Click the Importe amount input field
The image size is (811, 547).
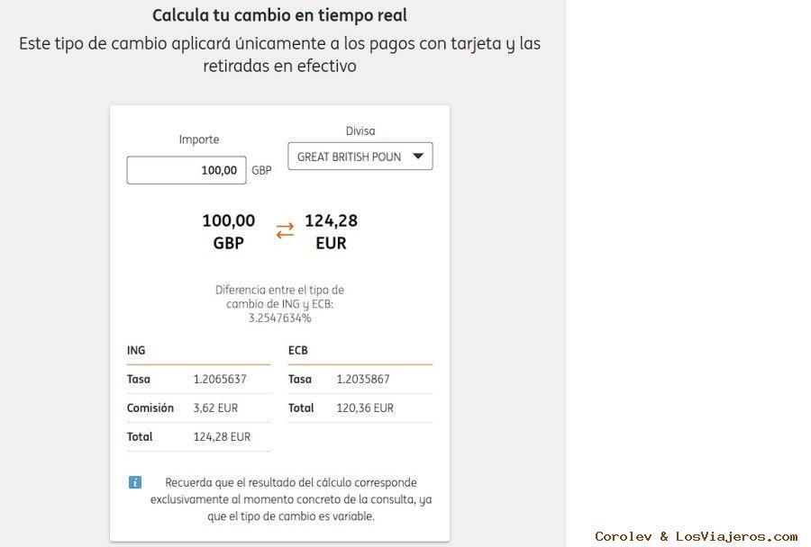[187, 170]
